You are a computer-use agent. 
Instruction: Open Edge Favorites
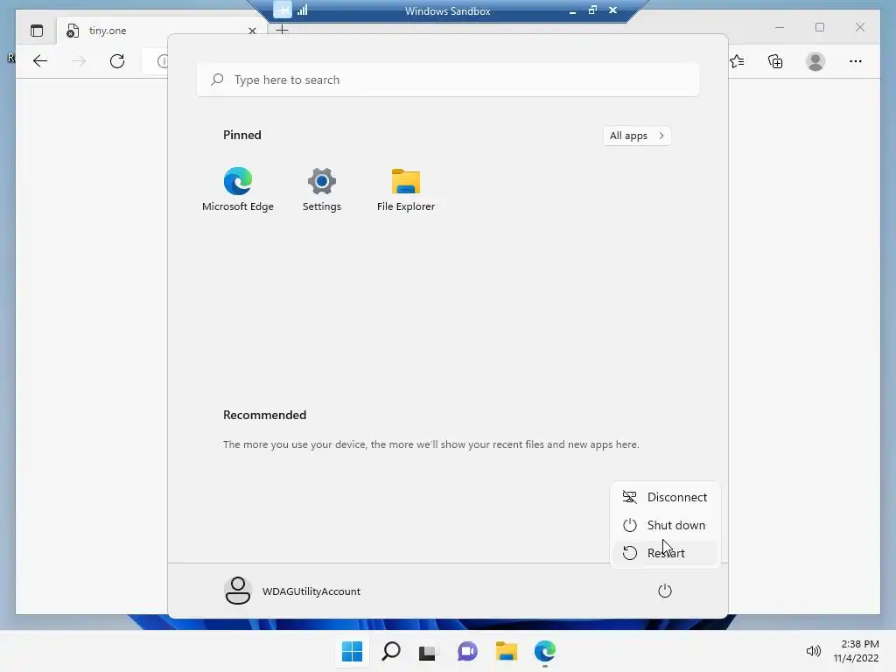pos(737,61)
